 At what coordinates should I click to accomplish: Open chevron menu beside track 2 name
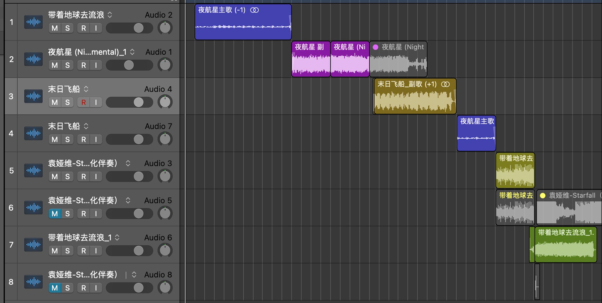pyautogui.click(x=132, y=52)
